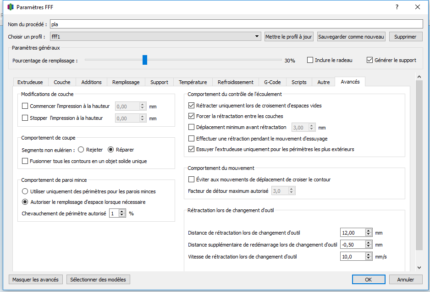The image size is (430, 292).
Task: Increase 'Distance supplémentaire de redémarrage' value
Action: tap(369, 242)
